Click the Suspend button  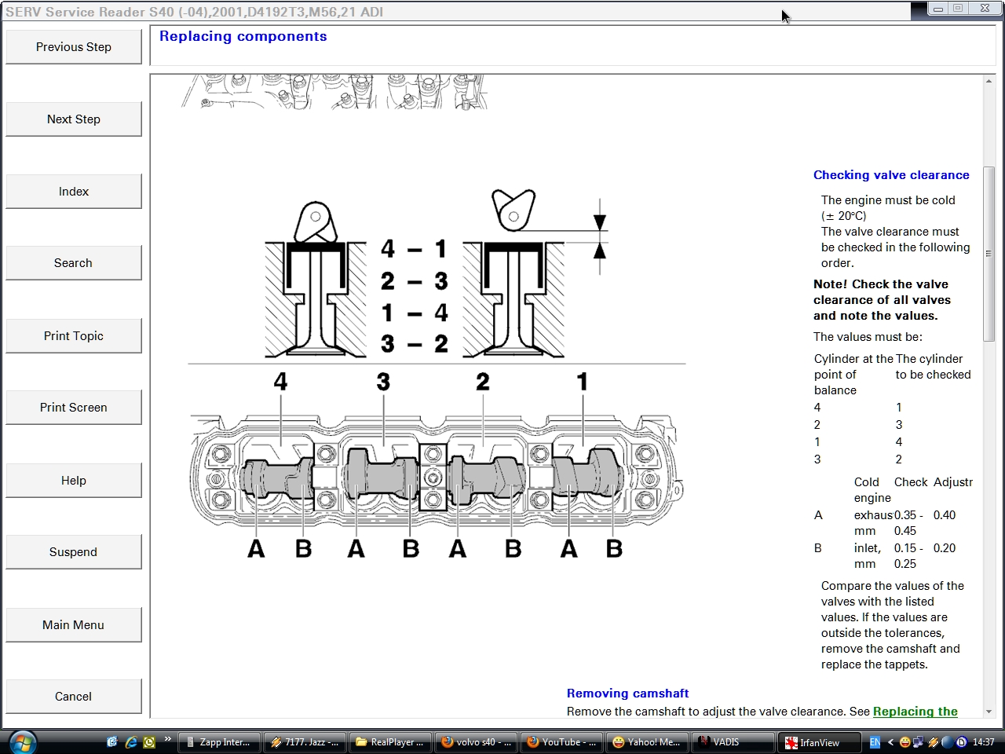coord(74,552)
